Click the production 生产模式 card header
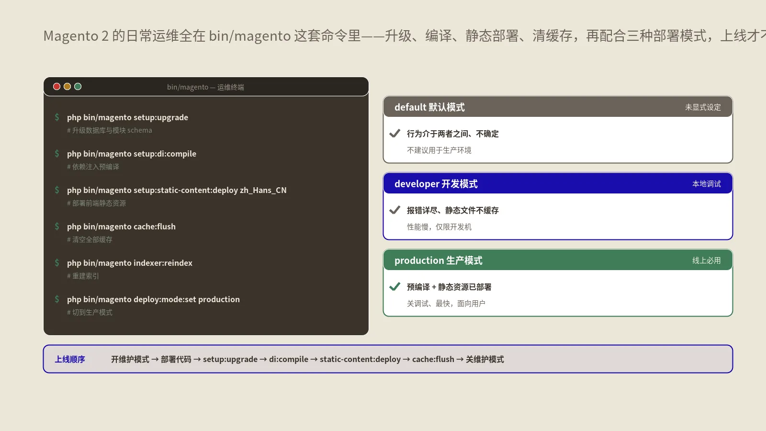 tap(558, 260)
